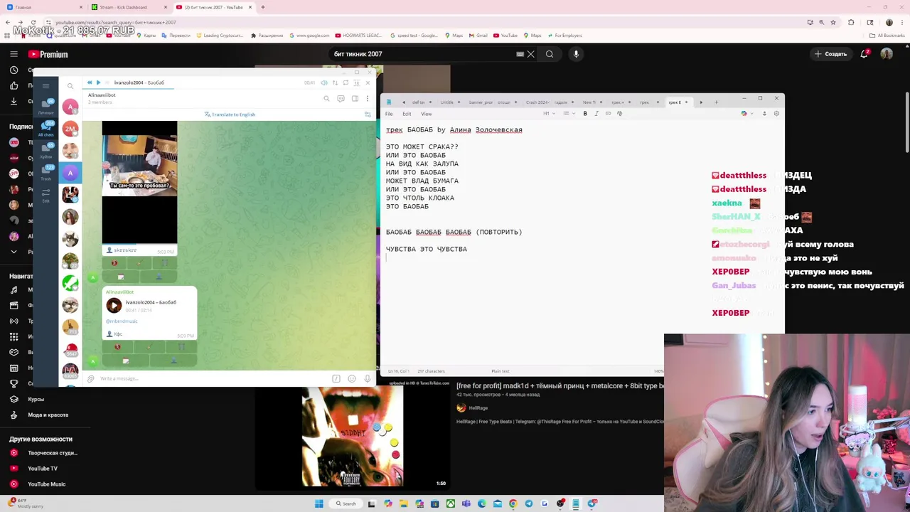Open bot commands slash icon
The image size is (910, 512).
click(x=336, y=379)
